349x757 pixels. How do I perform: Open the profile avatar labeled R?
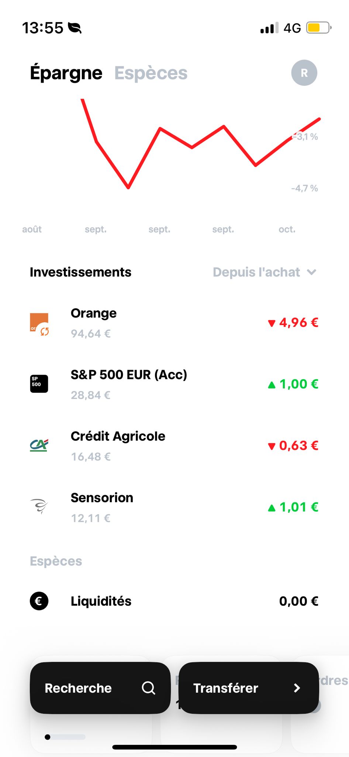tap(304, 73)
